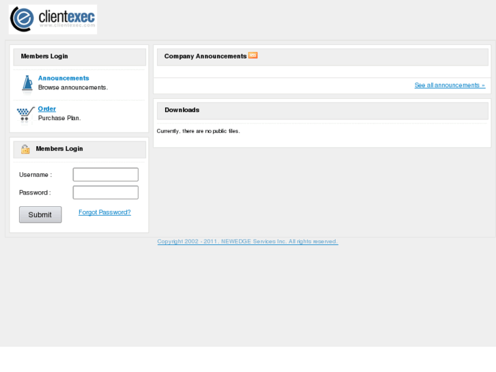Open the RSS feed icon next to Company Announcements

252,55
